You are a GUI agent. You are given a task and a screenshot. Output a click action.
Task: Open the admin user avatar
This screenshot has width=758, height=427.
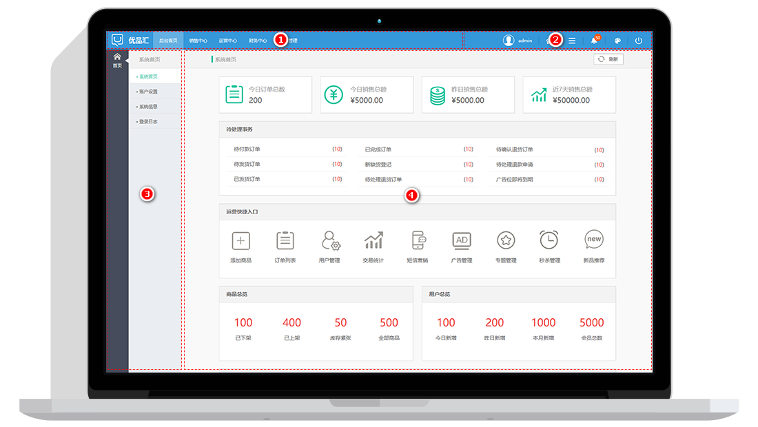[508, 41]
